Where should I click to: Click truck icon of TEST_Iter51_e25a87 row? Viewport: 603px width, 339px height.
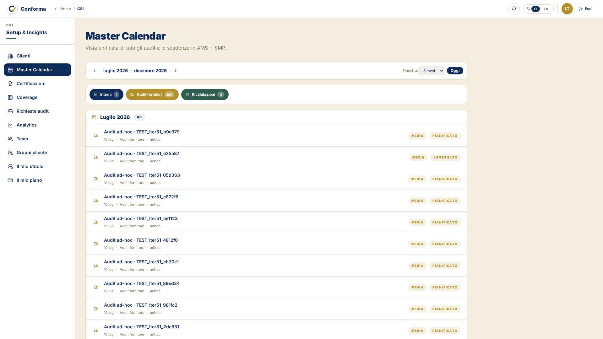pyautogui.click(x=96, y=157)
